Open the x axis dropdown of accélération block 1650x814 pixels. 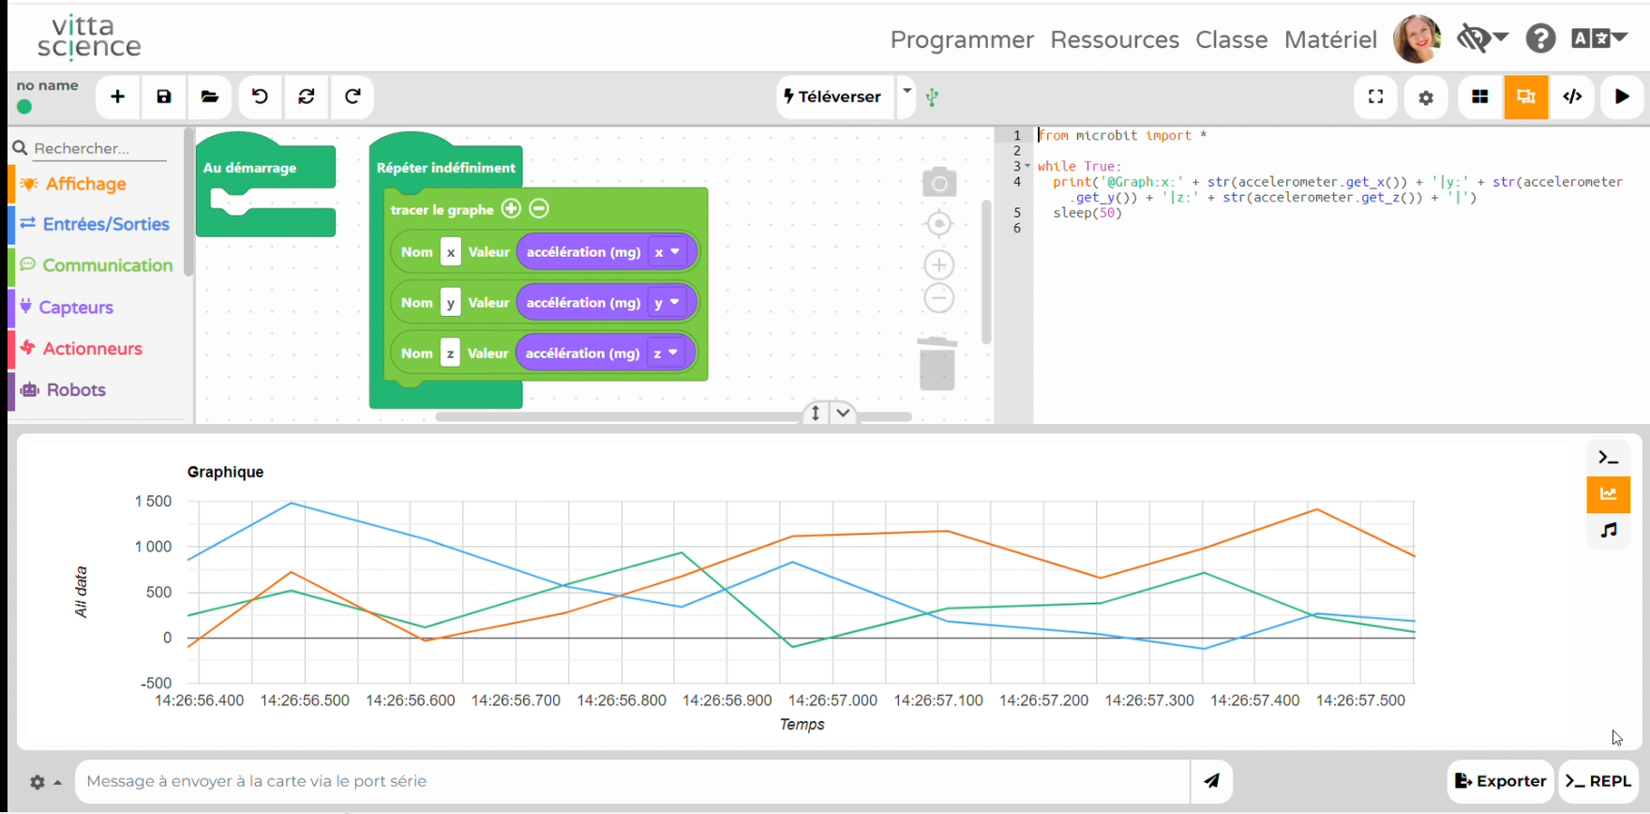(668, 251)
